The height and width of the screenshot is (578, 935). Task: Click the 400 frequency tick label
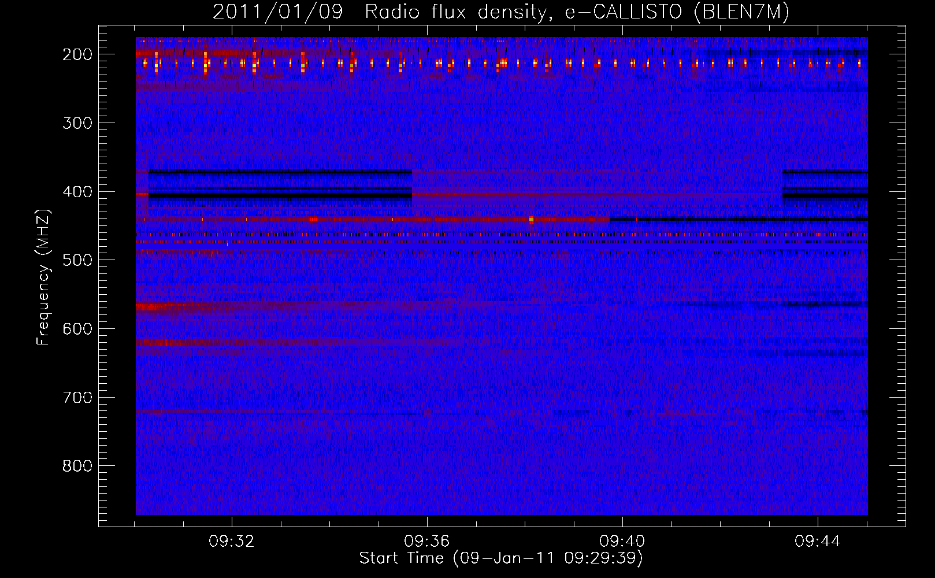[77, 192]
